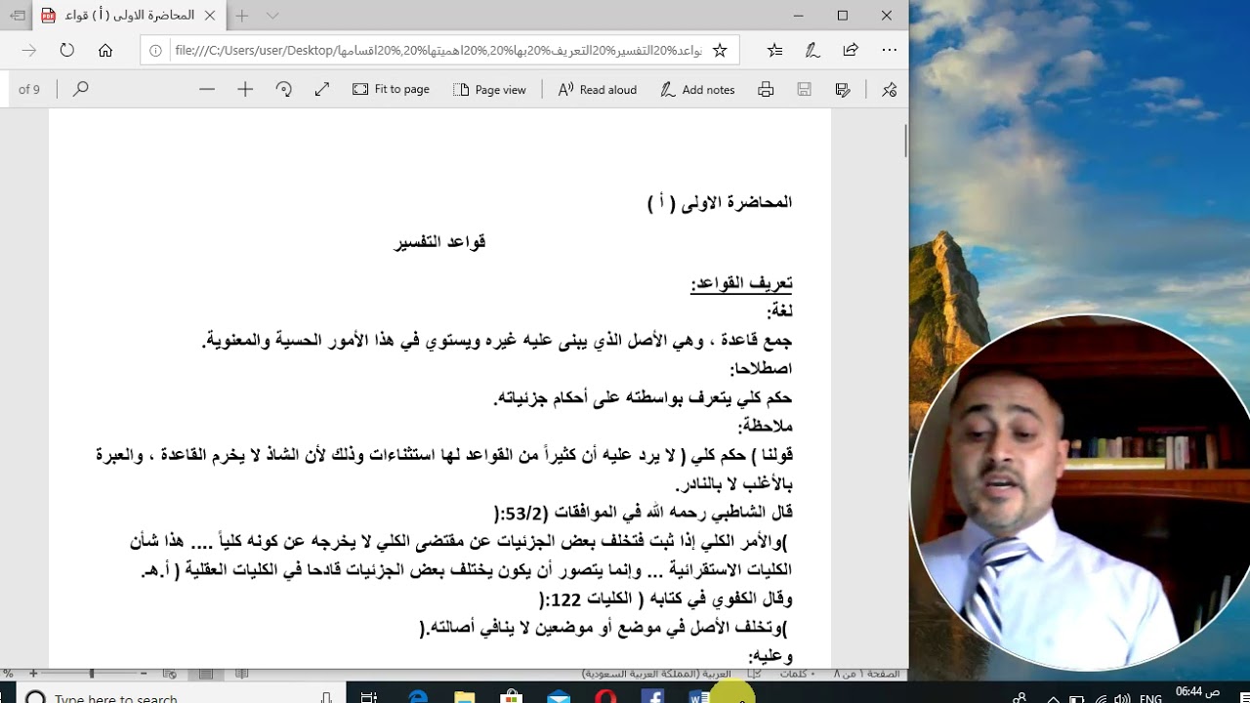Viewport: 1250px width, 703px height.
Task: Open the Favorites hub
Action: coord(774,50)
